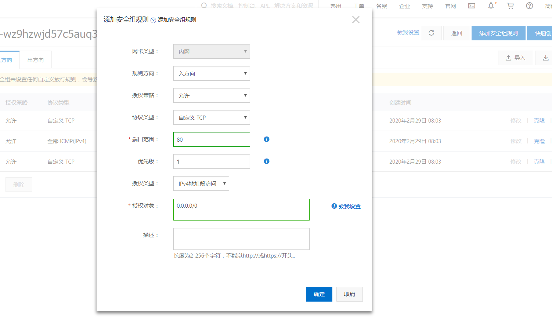This screenshot has width=552, height=317.
Task: Click the 端口范围 field containing 80
Action: click(212, 139)
